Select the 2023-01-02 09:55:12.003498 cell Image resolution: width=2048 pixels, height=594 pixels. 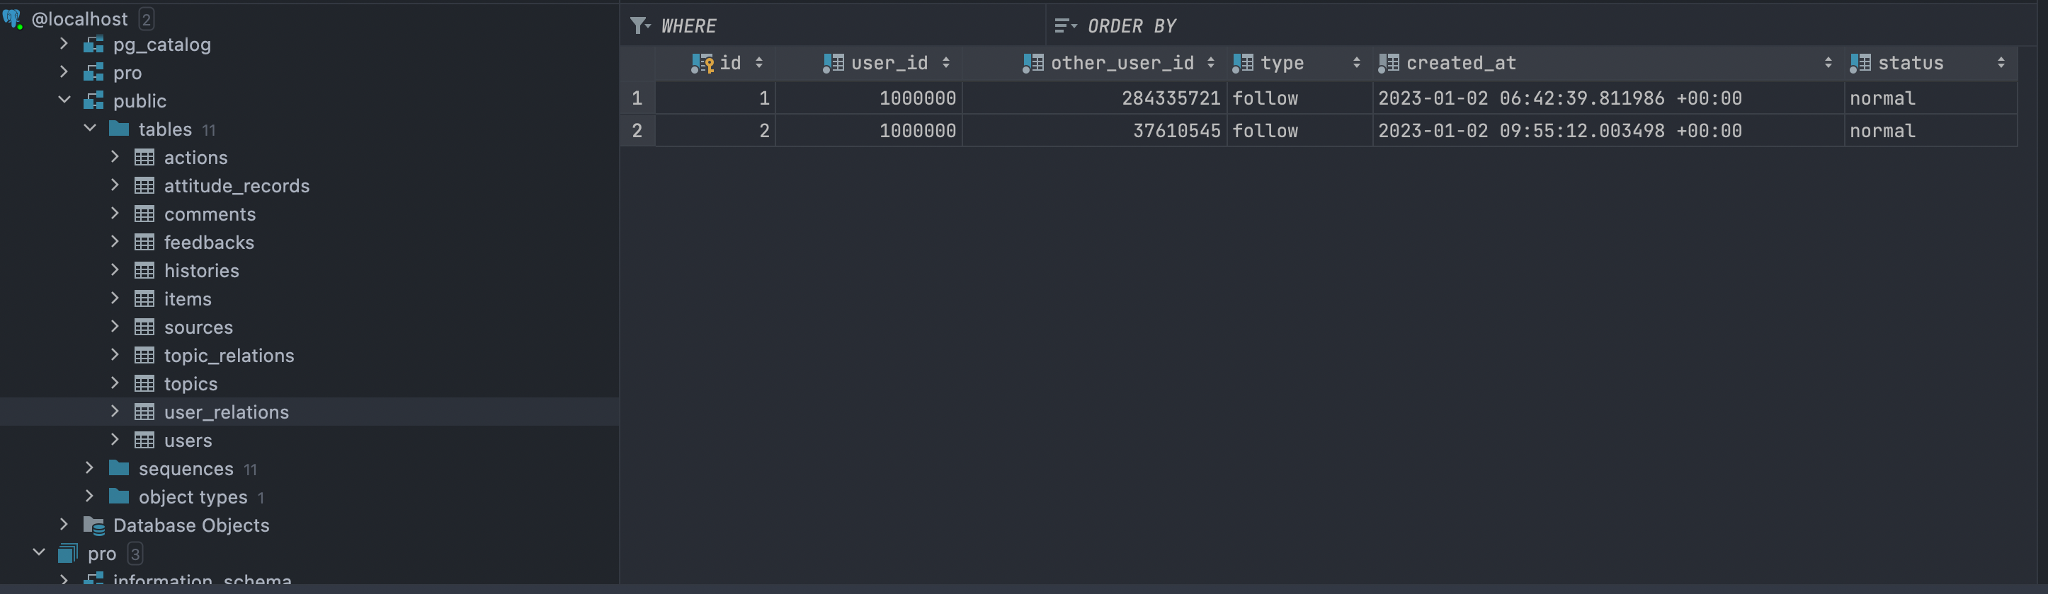(1608, 131)
